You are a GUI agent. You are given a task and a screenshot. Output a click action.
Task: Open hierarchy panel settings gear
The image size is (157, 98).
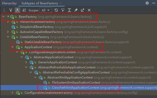pos(147,3)
